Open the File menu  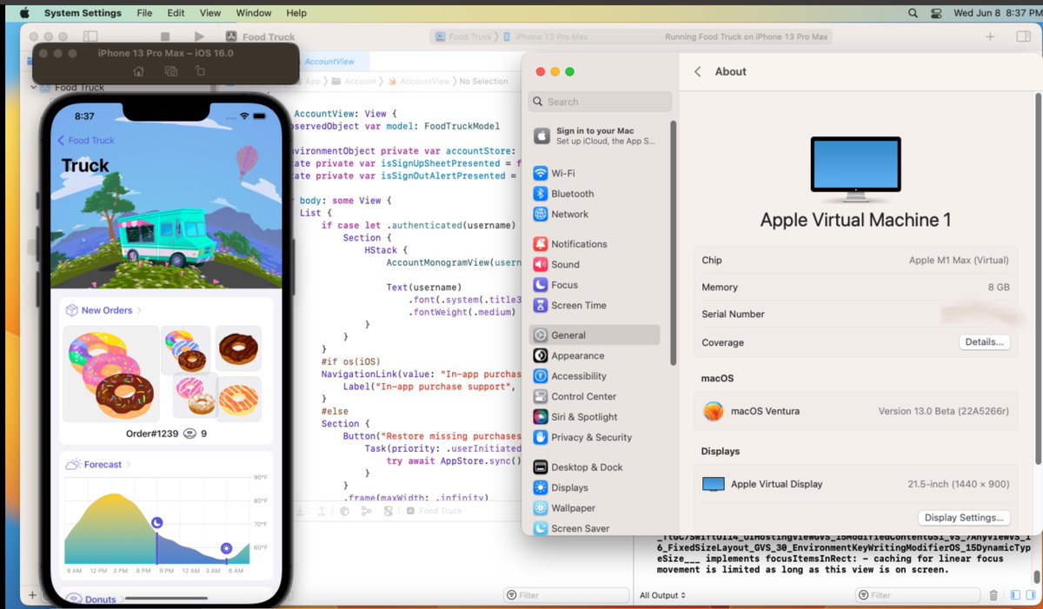coord(144,13)
